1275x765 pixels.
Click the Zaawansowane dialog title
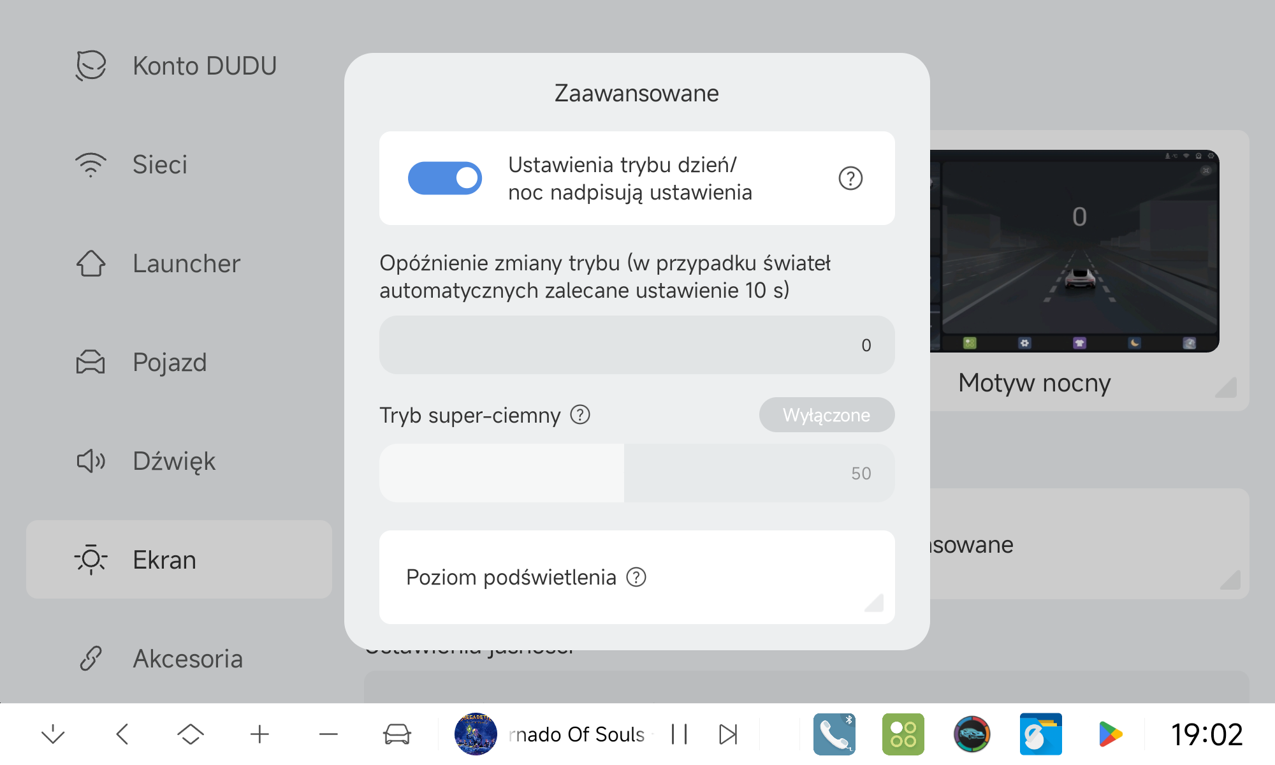[x=636, y=93]
